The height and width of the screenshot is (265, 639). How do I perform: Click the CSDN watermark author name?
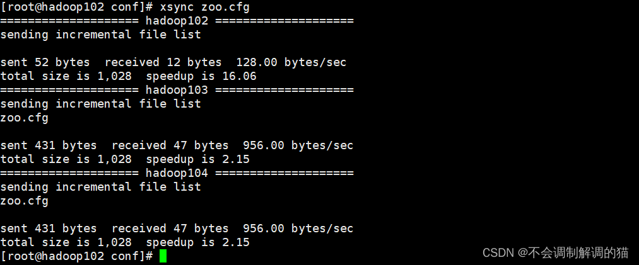(x=574, y=253)
